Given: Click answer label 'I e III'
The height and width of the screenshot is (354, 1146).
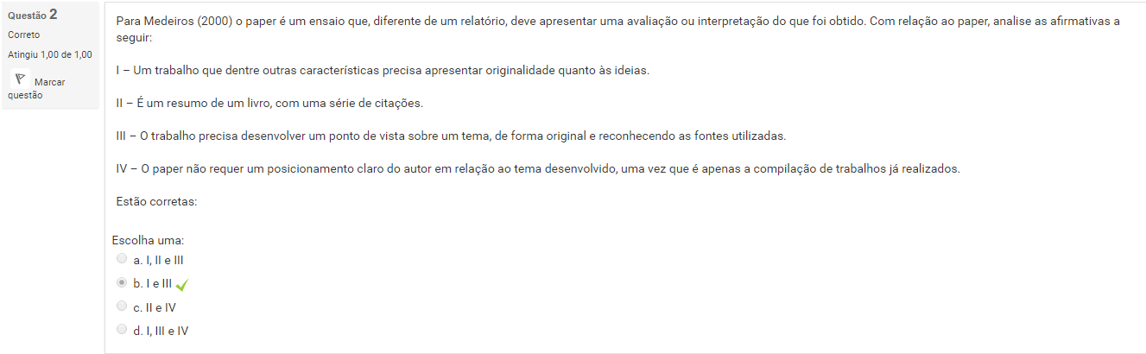Looking at the screenshot, I should tap(153, 283).
